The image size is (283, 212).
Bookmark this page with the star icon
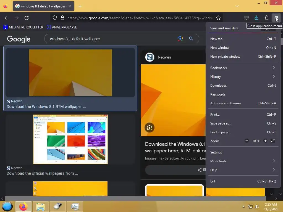click(x=218, y=18)
